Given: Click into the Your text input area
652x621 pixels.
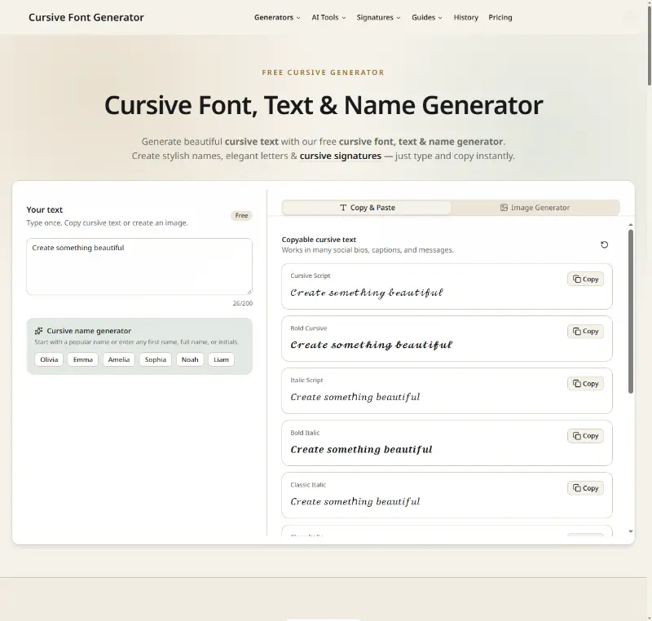Looking at the screenshot, I should [139, 266].
